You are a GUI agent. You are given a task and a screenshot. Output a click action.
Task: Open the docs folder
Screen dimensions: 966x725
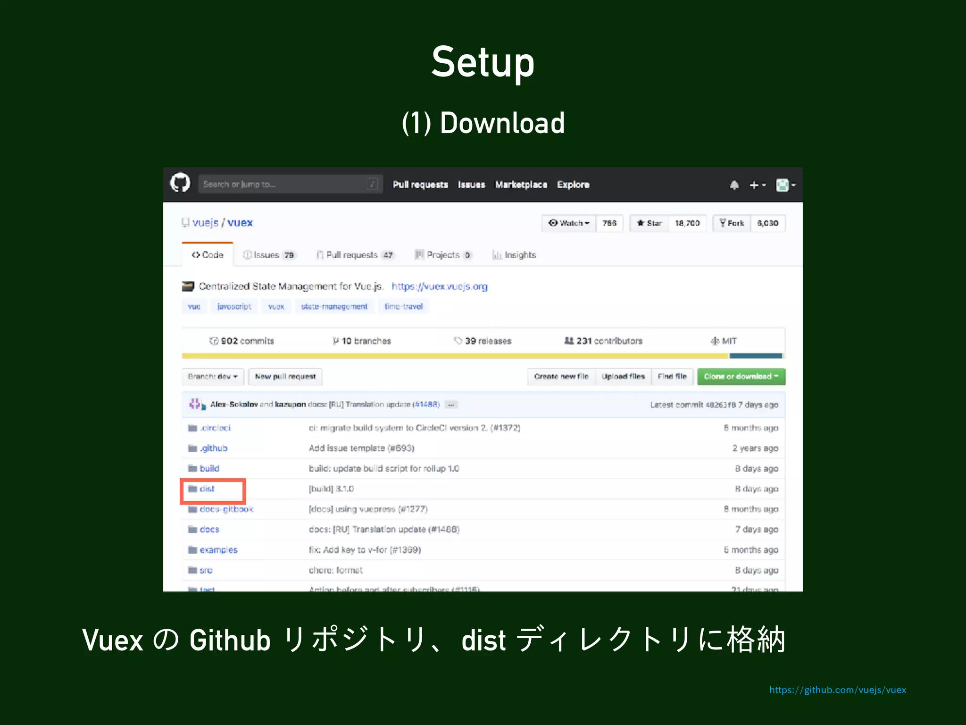point(209,529)
